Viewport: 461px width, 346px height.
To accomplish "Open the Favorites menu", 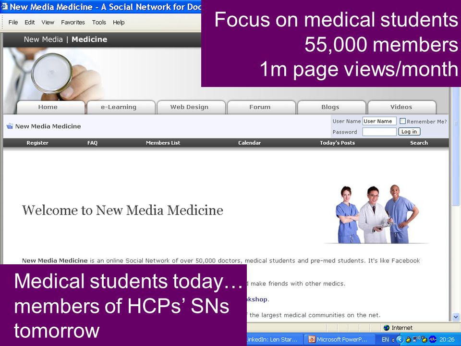I will (73, 23).
